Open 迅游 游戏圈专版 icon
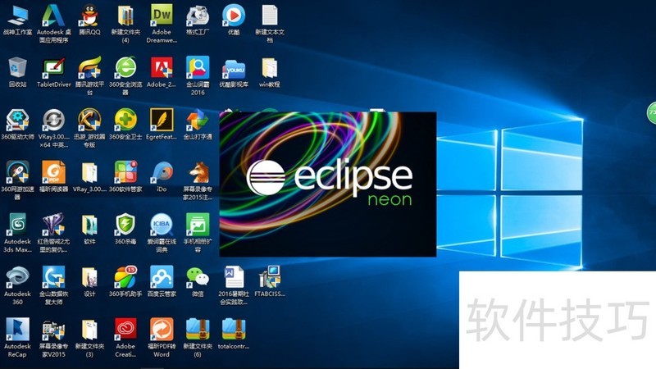The width and height of the screenshot is (656, 369). [89, 121]
